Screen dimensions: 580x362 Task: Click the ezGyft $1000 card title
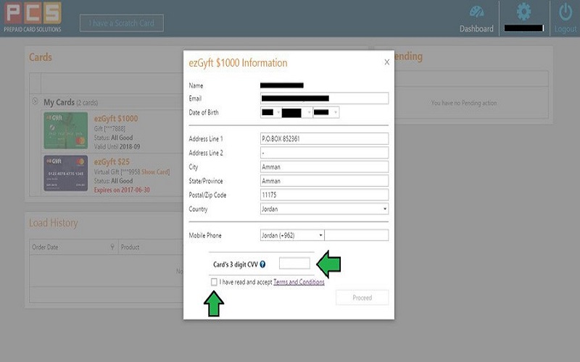click(x=116, y=119)
